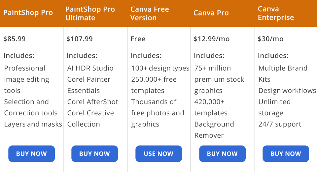Click the $12.99/mo price
This screenshot has width=317, height=172.
[211, 39]
